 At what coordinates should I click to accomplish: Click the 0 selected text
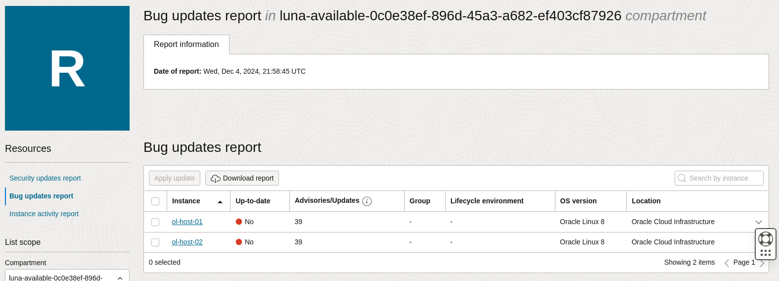click(165, 262)
